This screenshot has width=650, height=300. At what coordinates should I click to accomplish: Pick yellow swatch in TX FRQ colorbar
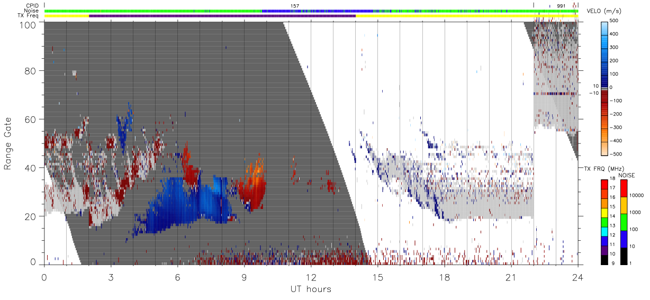604,213
